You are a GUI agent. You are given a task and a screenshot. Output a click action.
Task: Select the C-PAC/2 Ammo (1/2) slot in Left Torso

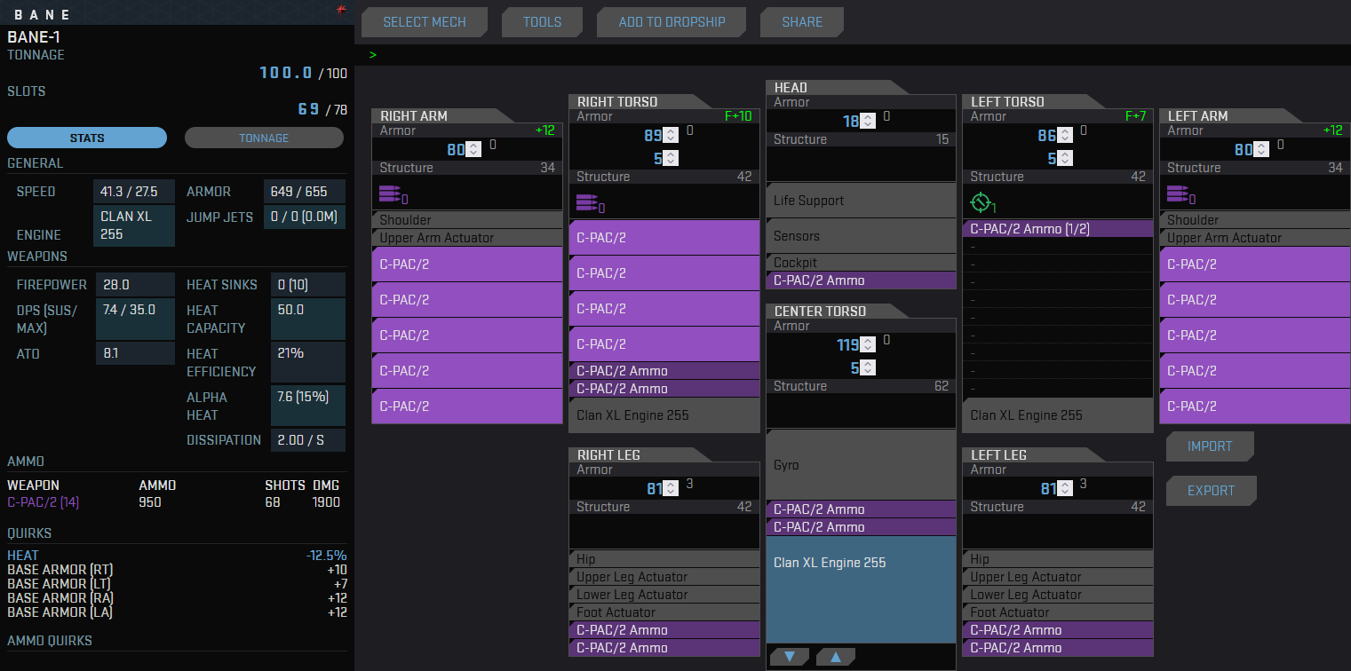(1058, 229)
